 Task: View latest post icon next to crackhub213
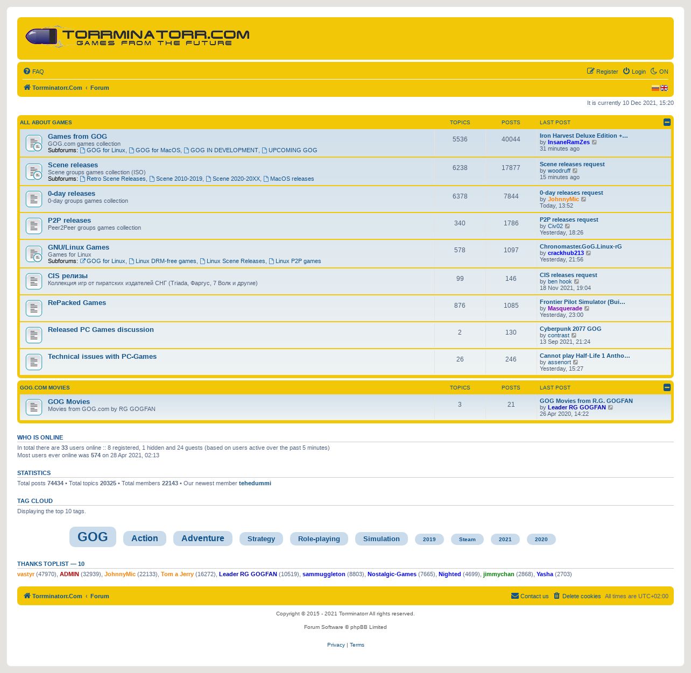(x=589, y=253)
